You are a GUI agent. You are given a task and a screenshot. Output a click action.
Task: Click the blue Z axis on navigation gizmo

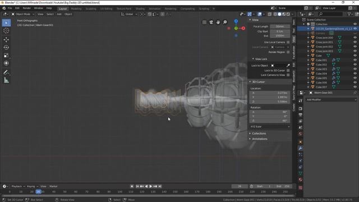coord(236,21)
